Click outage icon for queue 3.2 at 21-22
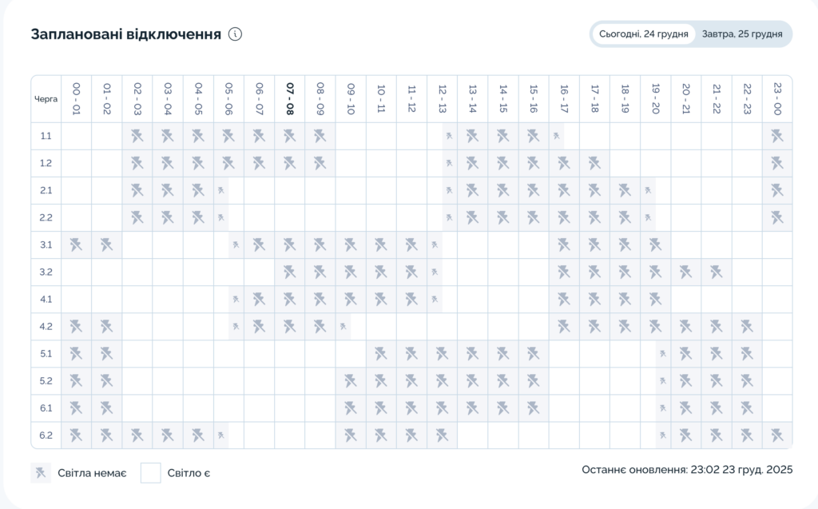This screenshot has height=509, width=818. pyautogui.click(x=716, y=272)
